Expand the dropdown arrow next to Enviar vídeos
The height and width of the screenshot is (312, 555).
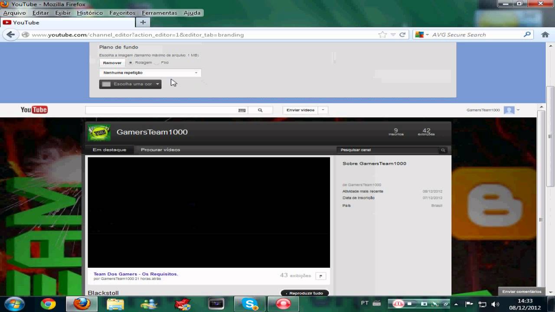tap(323, 110)
